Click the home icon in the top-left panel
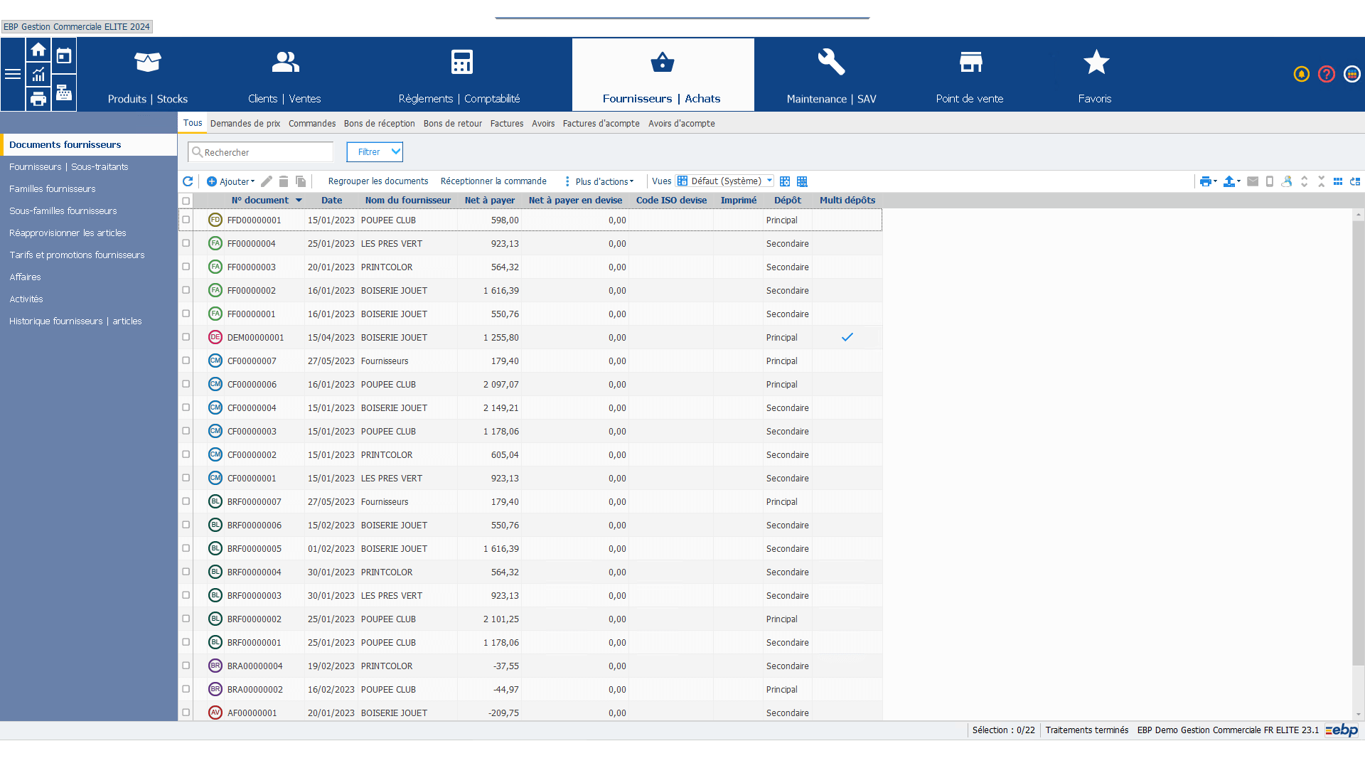 [38, 50]
